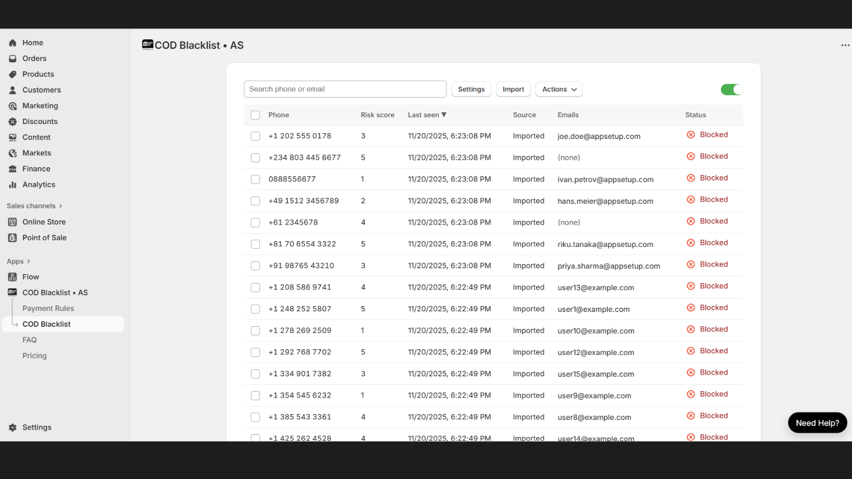Image resolution: width=852 pixels, height=479 pixels.
Task: Click the Discounts badge icon
Action: (x=13, y=122)
